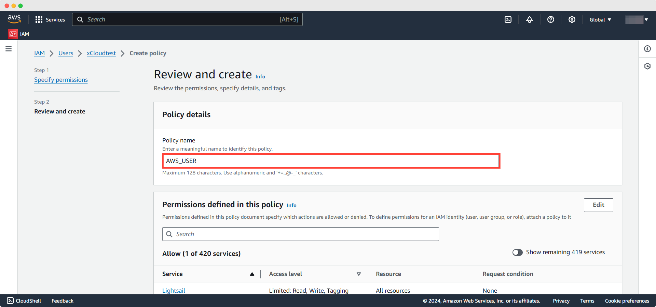The image size is (656, 307).
Task: Open the Lightsail service link
Action: 174,290
